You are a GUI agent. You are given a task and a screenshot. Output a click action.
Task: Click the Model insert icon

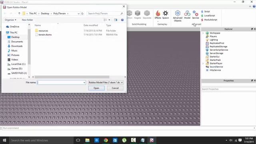tap(187, 15)
